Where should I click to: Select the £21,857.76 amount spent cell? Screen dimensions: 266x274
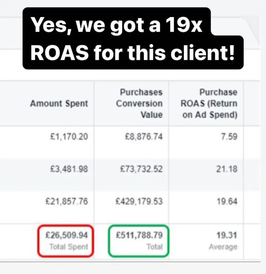[67, 201]
